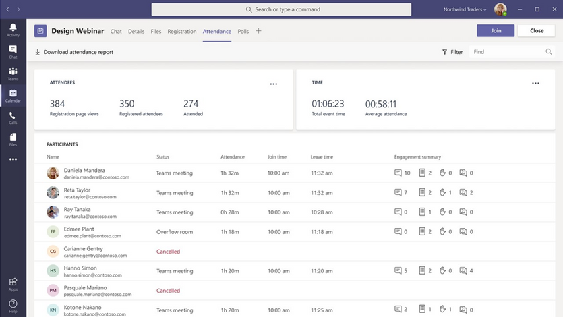This screenshot has height=317, width=563.
Task: Go to Teams in the sidebar
Action: tap(13, 74)
